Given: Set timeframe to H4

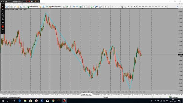Looking at the screenshot, I should pos(156,7).
